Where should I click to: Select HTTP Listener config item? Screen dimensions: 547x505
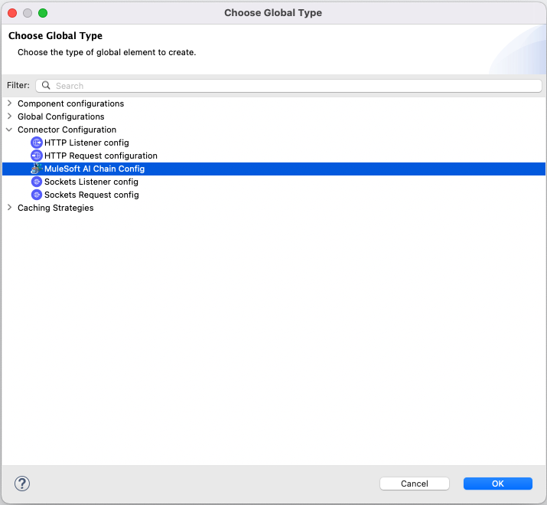click(86, 143)
